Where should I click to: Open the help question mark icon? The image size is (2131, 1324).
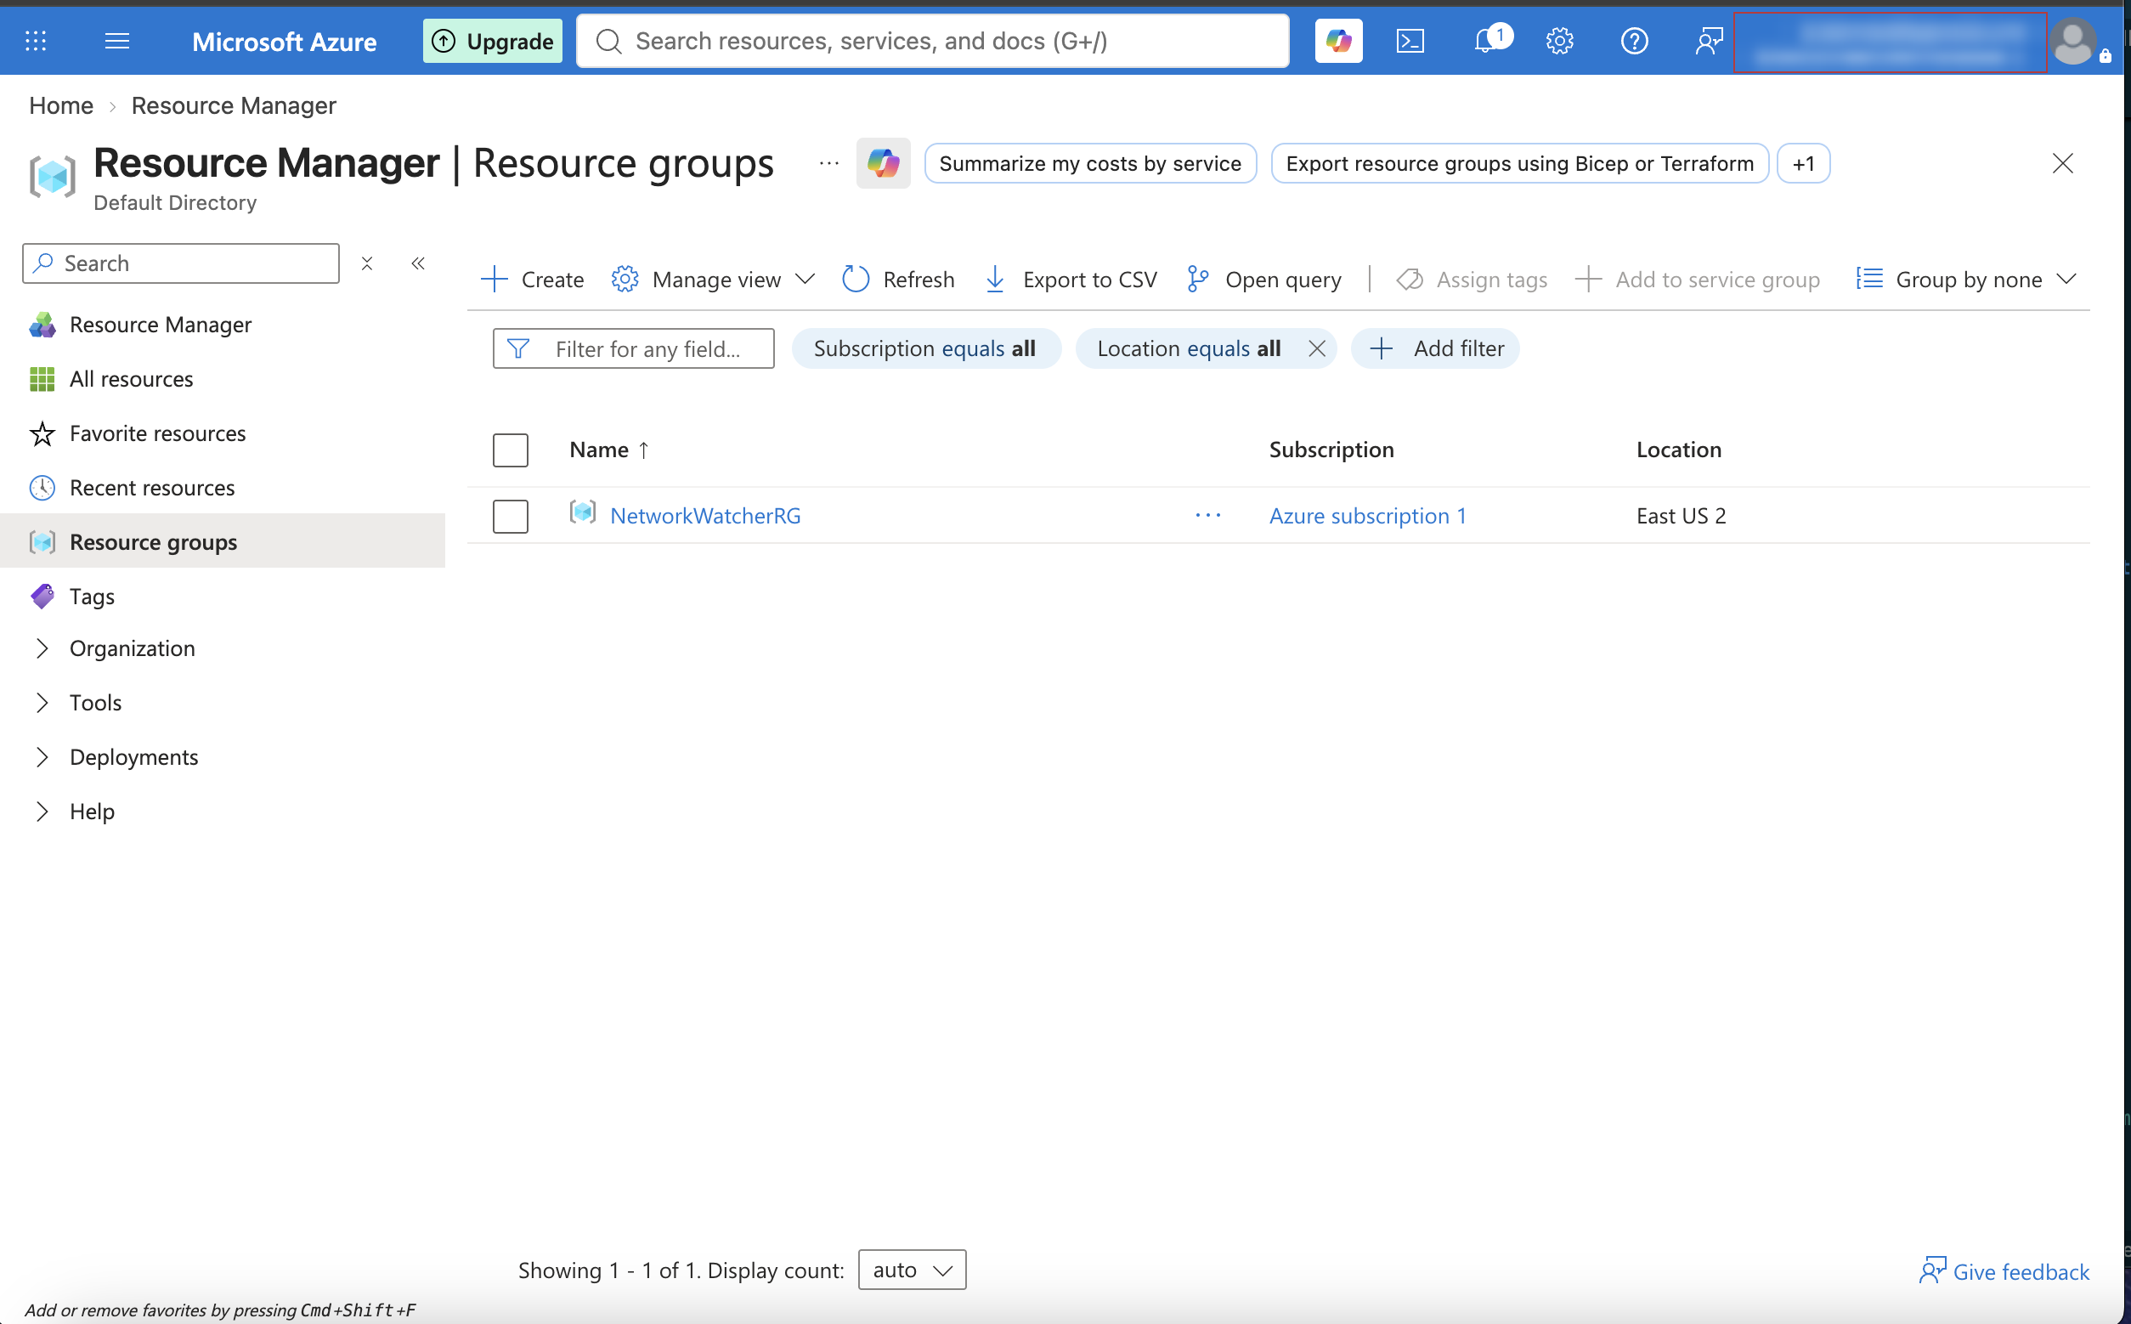(1634, 40)
